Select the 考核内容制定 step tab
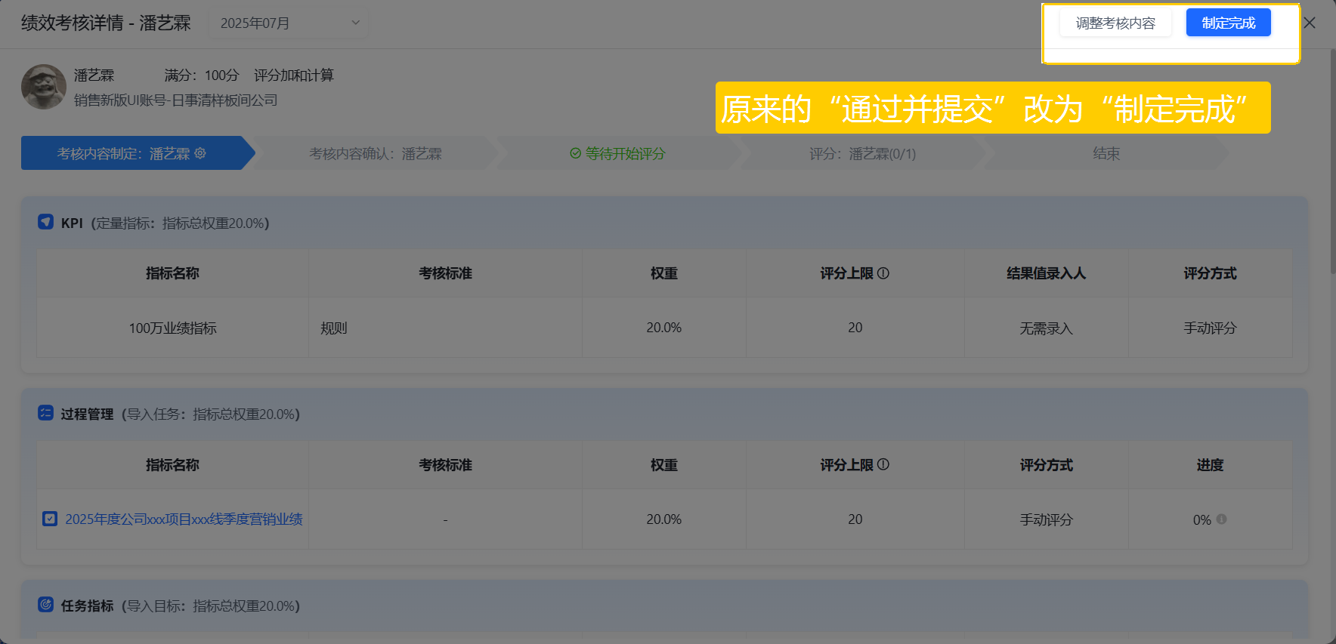Image resolution: width=1336 pixels, height=644 pixels. click(135, 153)
